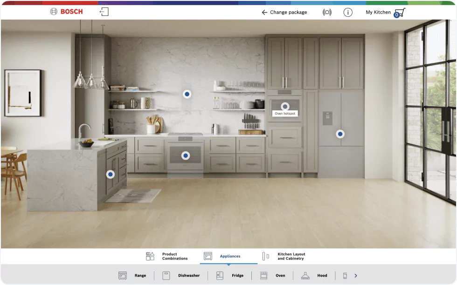This screenshot has height=285, width=457.
Task: Click the next arrow in category bar
Action: point(355,275)
